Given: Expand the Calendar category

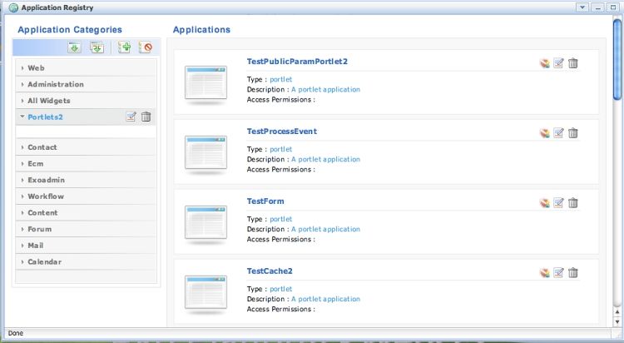Looking at the screenshot, I should [x=86, y=261].
